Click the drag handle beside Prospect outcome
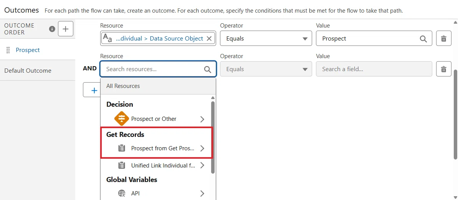458x200 pixels. 8,50
